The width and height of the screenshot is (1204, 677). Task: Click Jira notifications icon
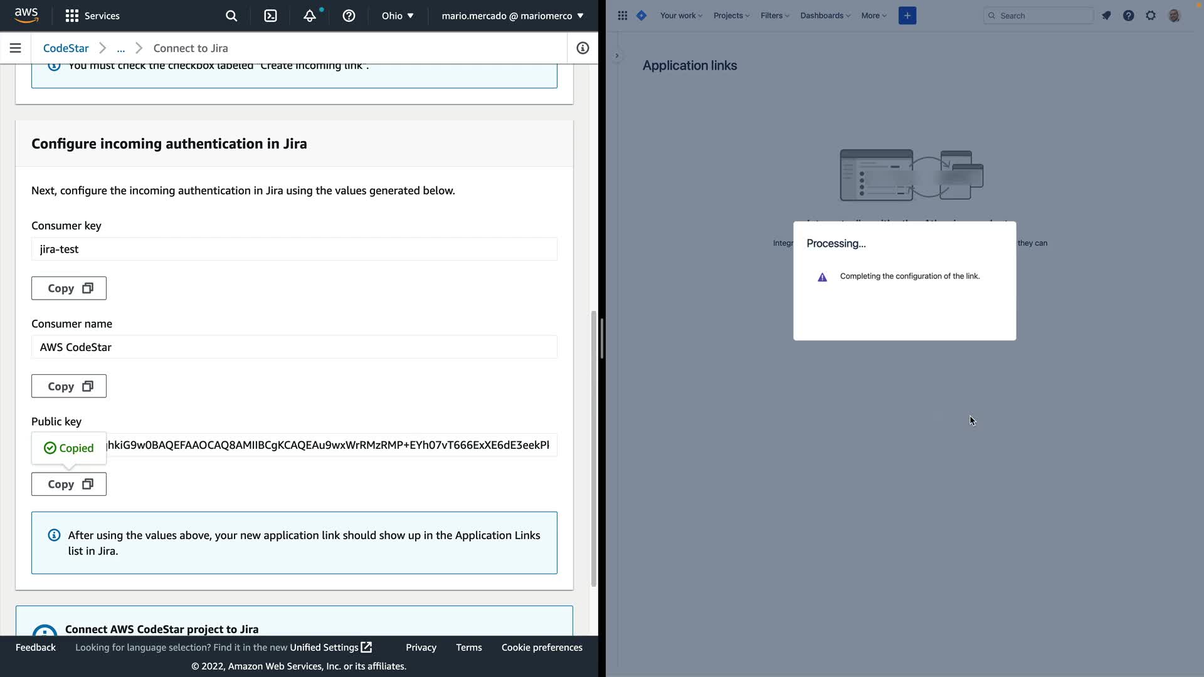[x=1106, y=16]
